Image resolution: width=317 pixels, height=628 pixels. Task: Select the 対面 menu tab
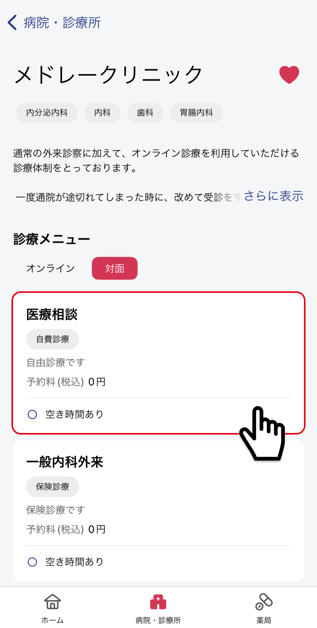pyautogui.click(x=114, y=268)
